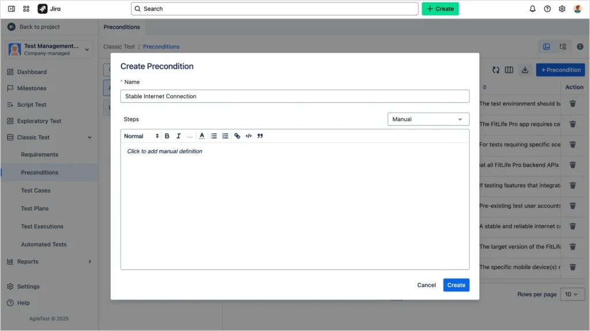This screenshot has height=331, width=590.
Task: Toggle the bulleted list formatting
Action: coord(214,136)
